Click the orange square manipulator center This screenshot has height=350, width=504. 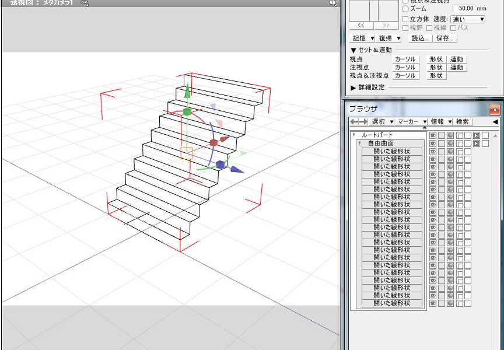[187, 153]
